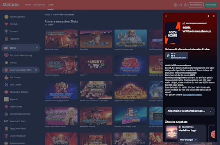Open Lucky Lady's Charm deluxe thumbnail

coord(61,116)
